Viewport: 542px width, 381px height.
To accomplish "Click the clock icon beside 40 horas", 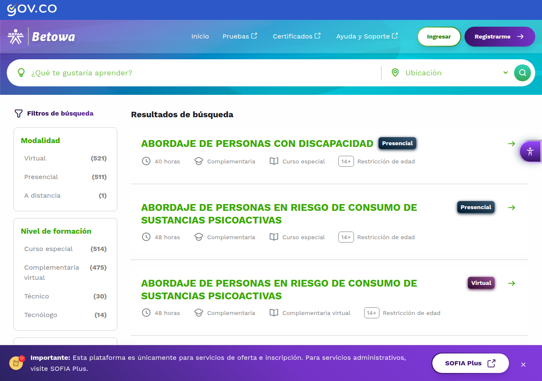I will (x=146, y=161).
